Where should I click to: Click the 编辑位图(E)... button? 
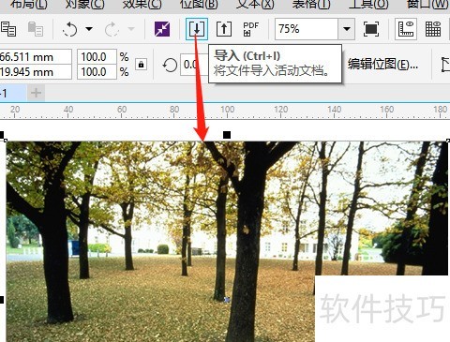point(382,65)
